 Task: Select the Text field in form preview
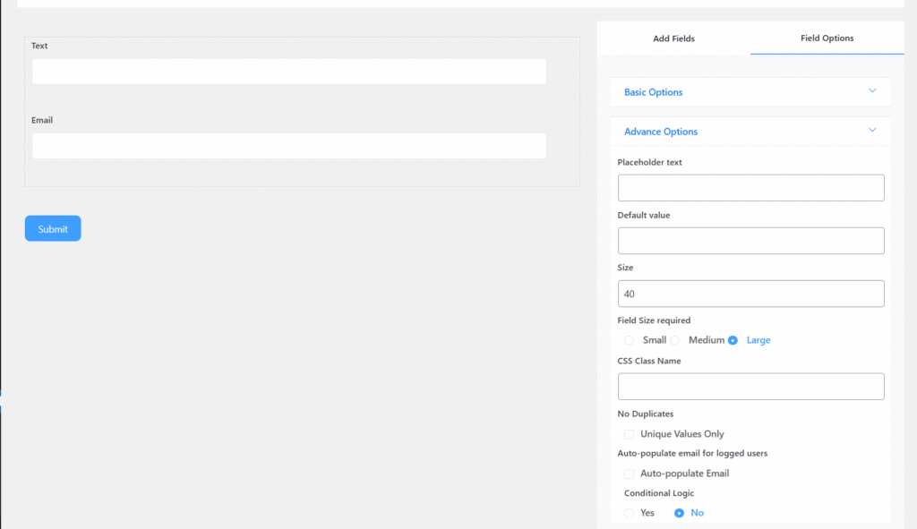(x=288, y=72)
